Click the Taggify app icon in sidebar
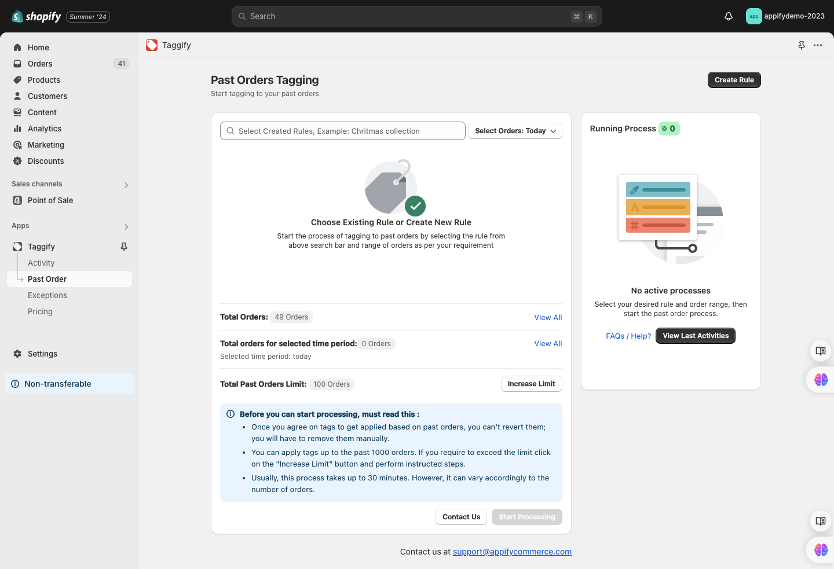The image size is (834, 569). tap(17, 247)
